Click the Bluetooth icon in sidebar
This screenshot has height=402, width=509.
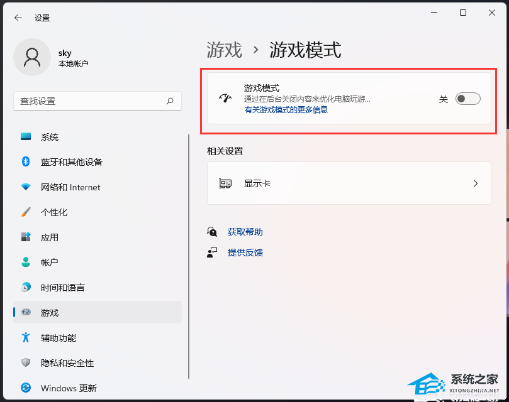pos(26,161)
